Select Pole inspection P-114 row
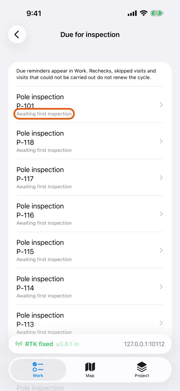Image resolution: width=180 pixels, height=391 pixels. coord(90,287)
